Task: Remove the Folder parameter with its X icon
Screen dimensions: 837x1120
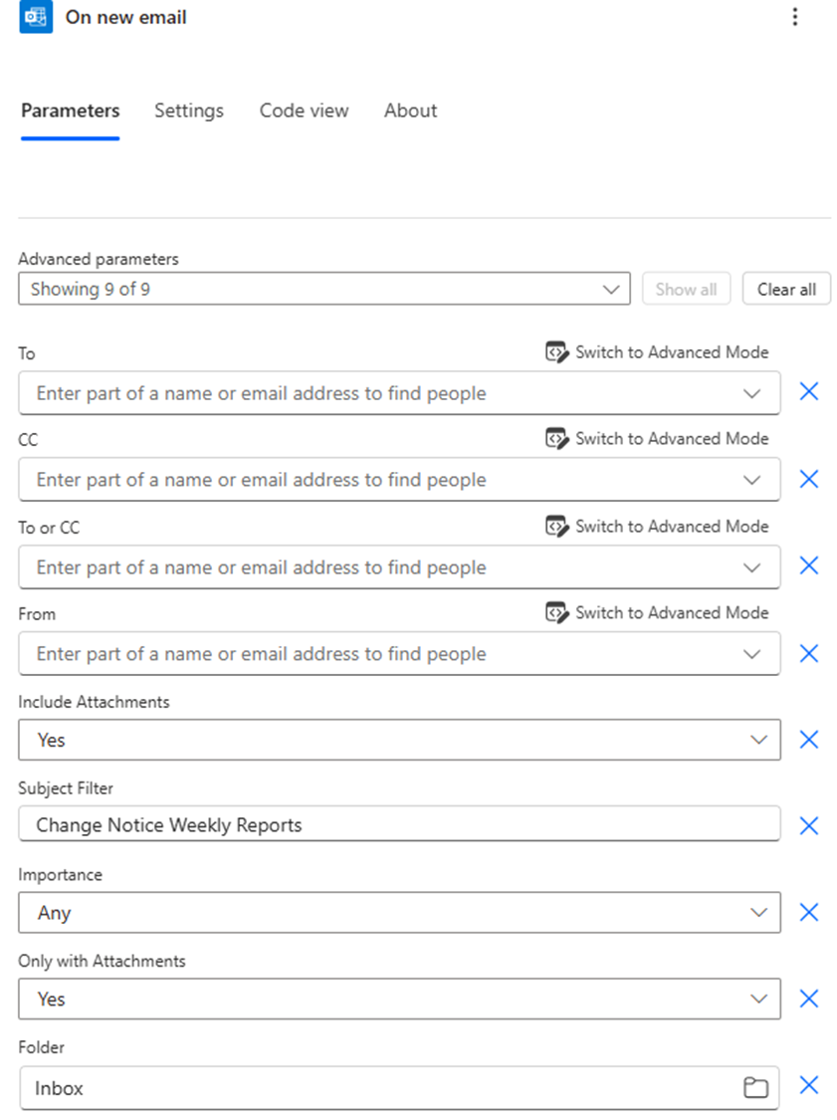Action: coord(809,1087)
